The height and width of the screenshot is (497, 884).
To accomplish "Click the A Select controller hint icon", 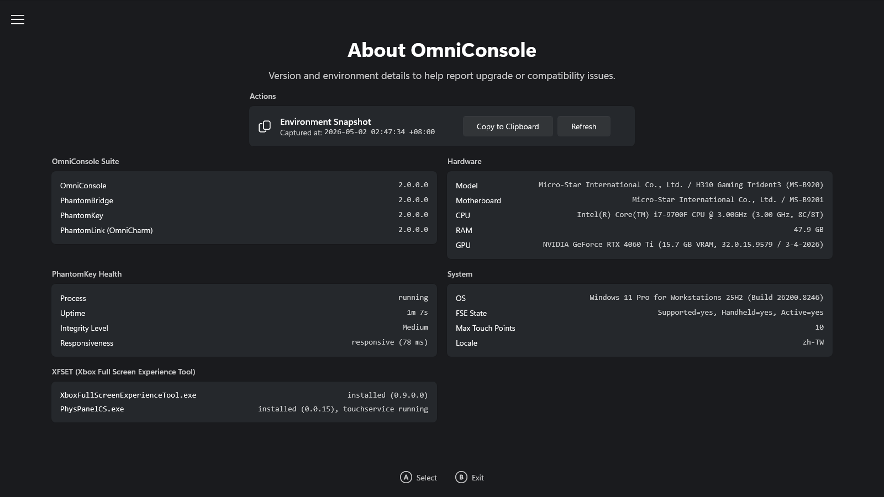I will [406, 477].
